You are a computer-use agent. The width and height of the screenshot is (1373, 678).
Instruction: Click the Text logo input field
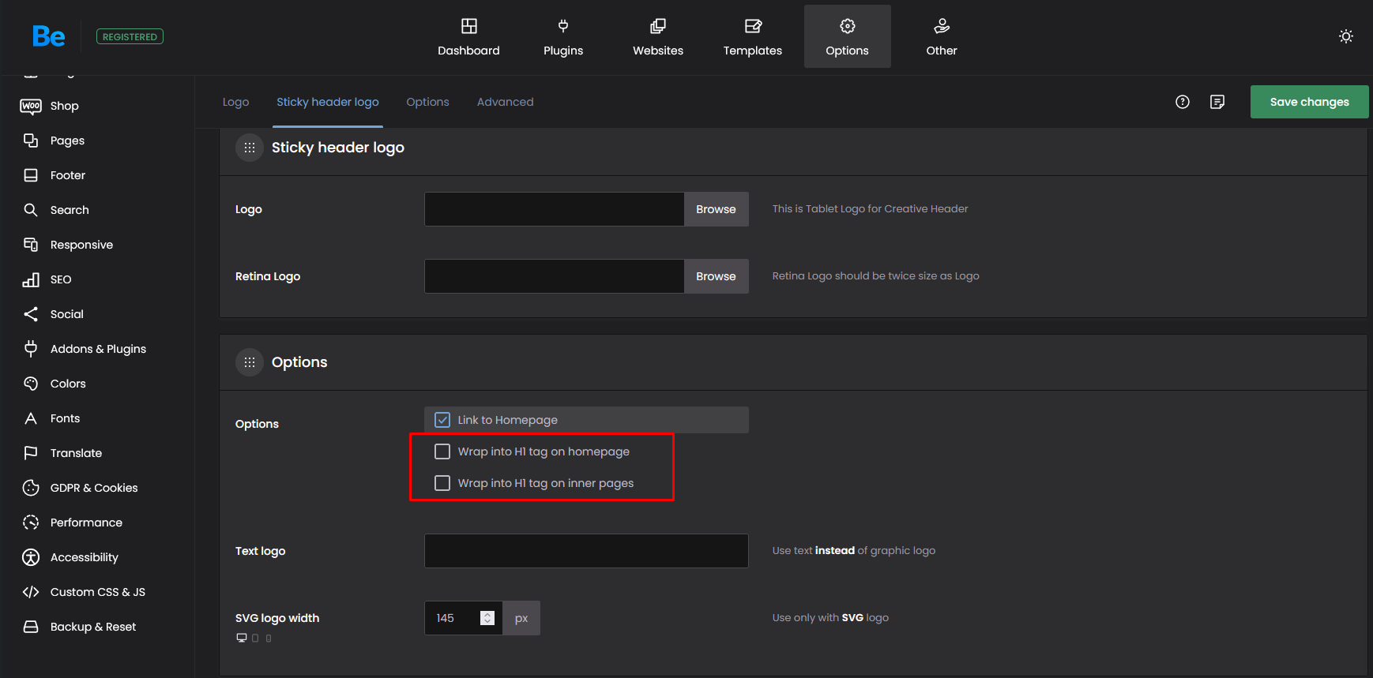tap(586, 551)
